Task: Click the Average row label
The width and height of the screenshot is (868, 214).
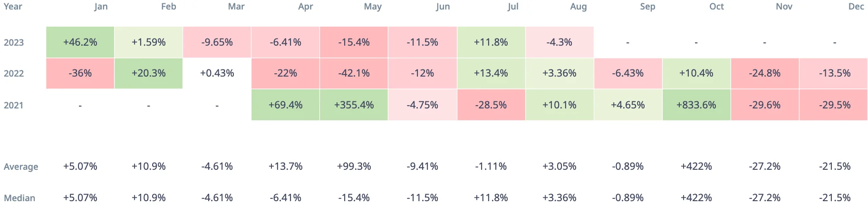Action: tap(21, 167)
